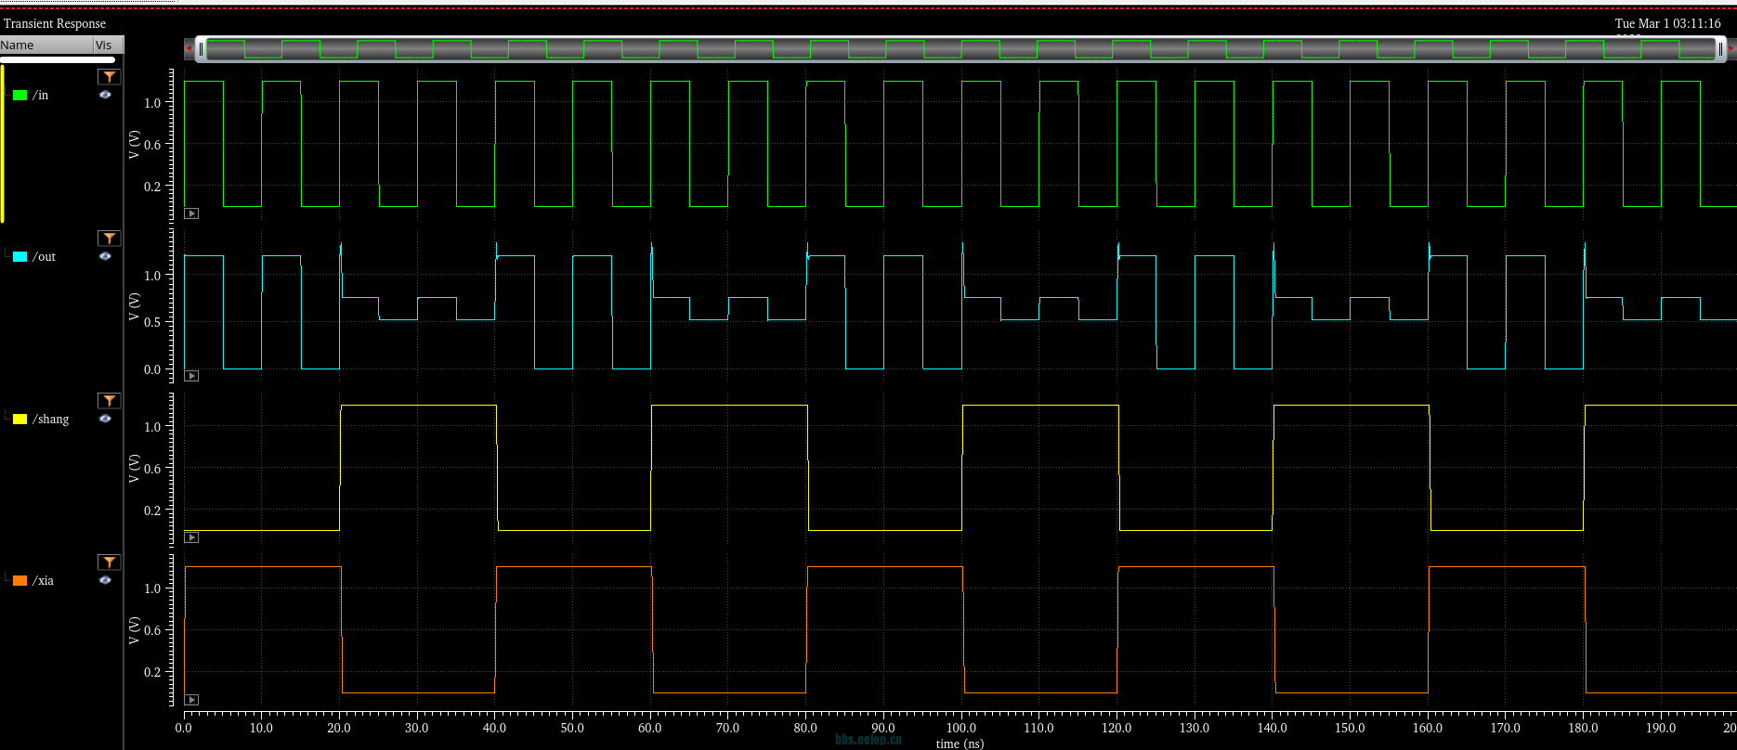Screen dimensions: 1737x750
Task: Click the filter funnel icon for /out
Action: coord(110,239)
